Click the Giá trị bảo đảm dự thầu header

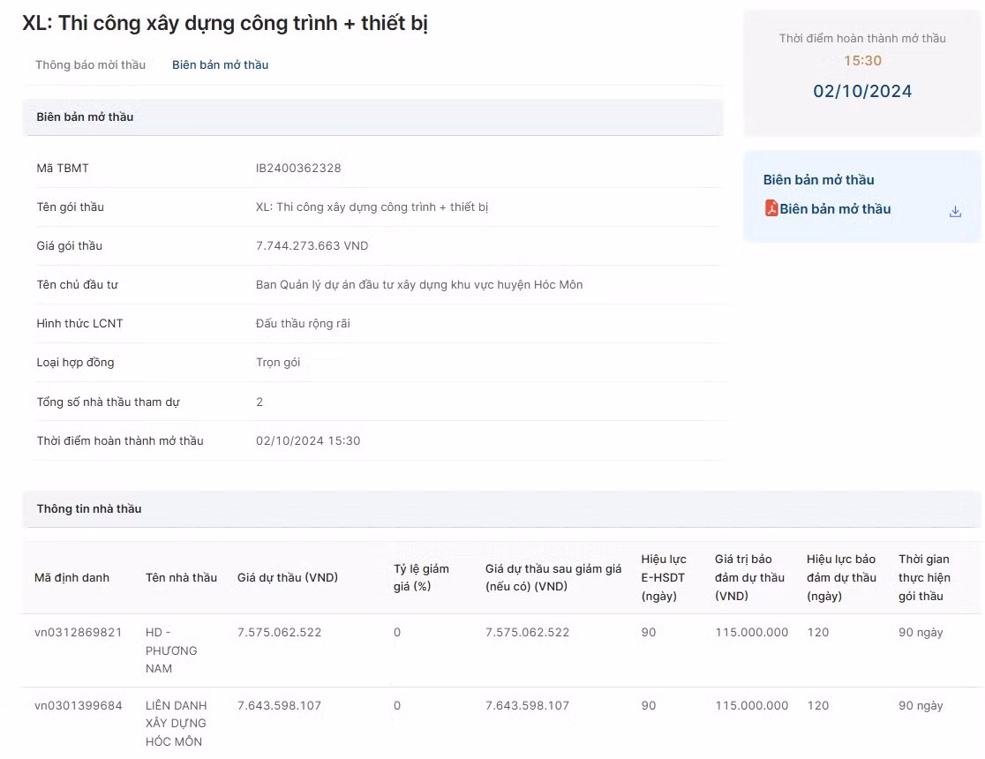(749, 577)
